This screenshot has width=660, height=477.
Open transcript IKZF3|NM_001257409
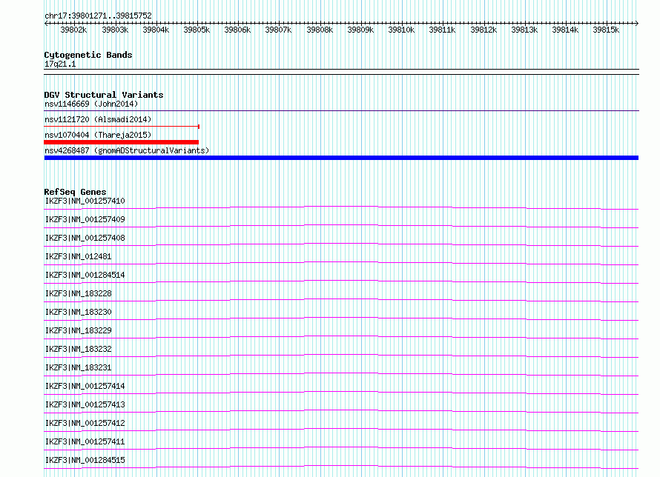(85, 219)
